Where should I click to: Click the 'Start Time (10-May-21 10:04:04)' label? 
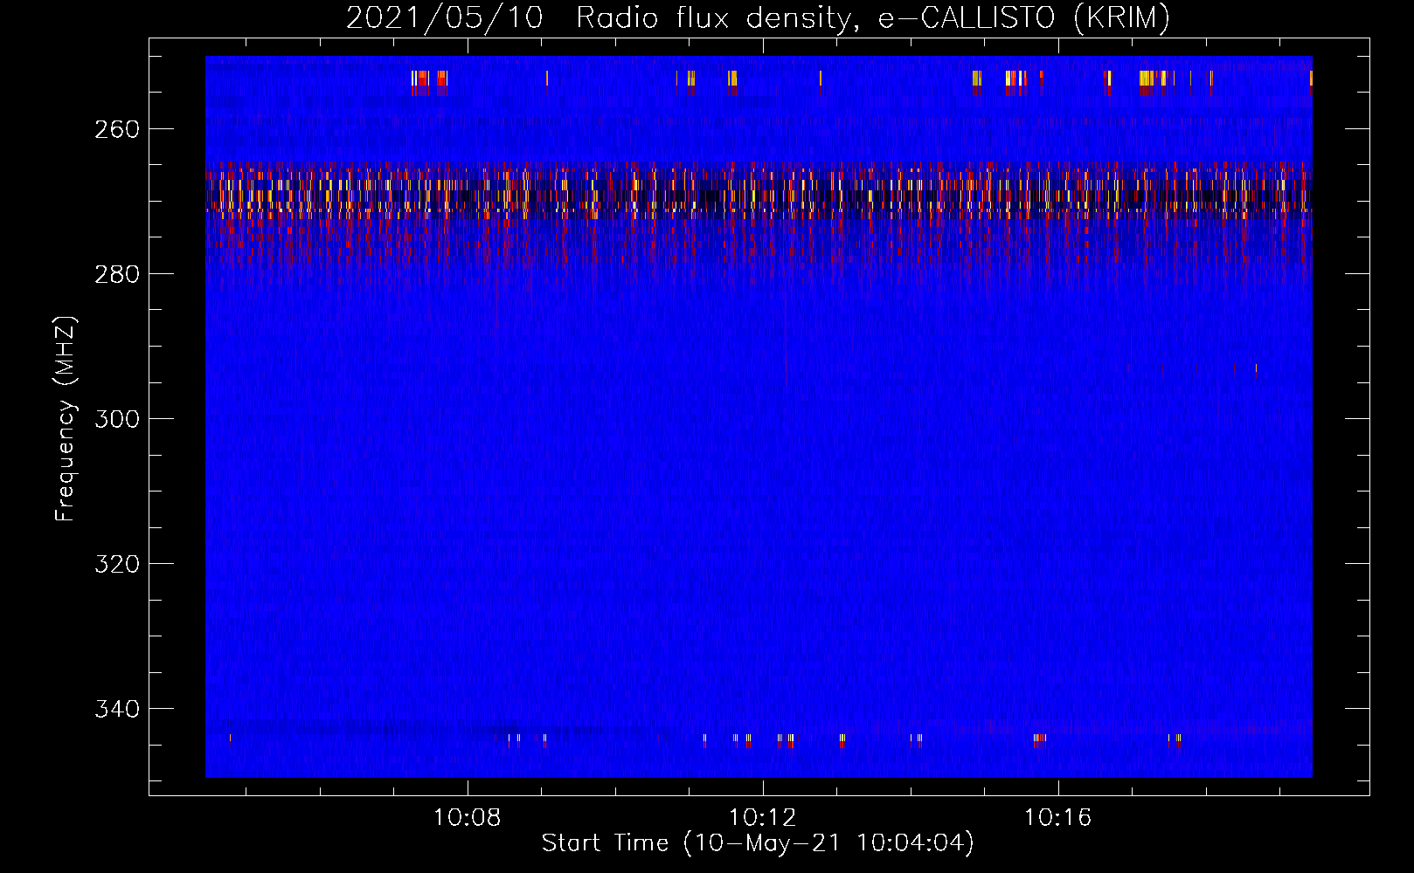coord(758,843)
